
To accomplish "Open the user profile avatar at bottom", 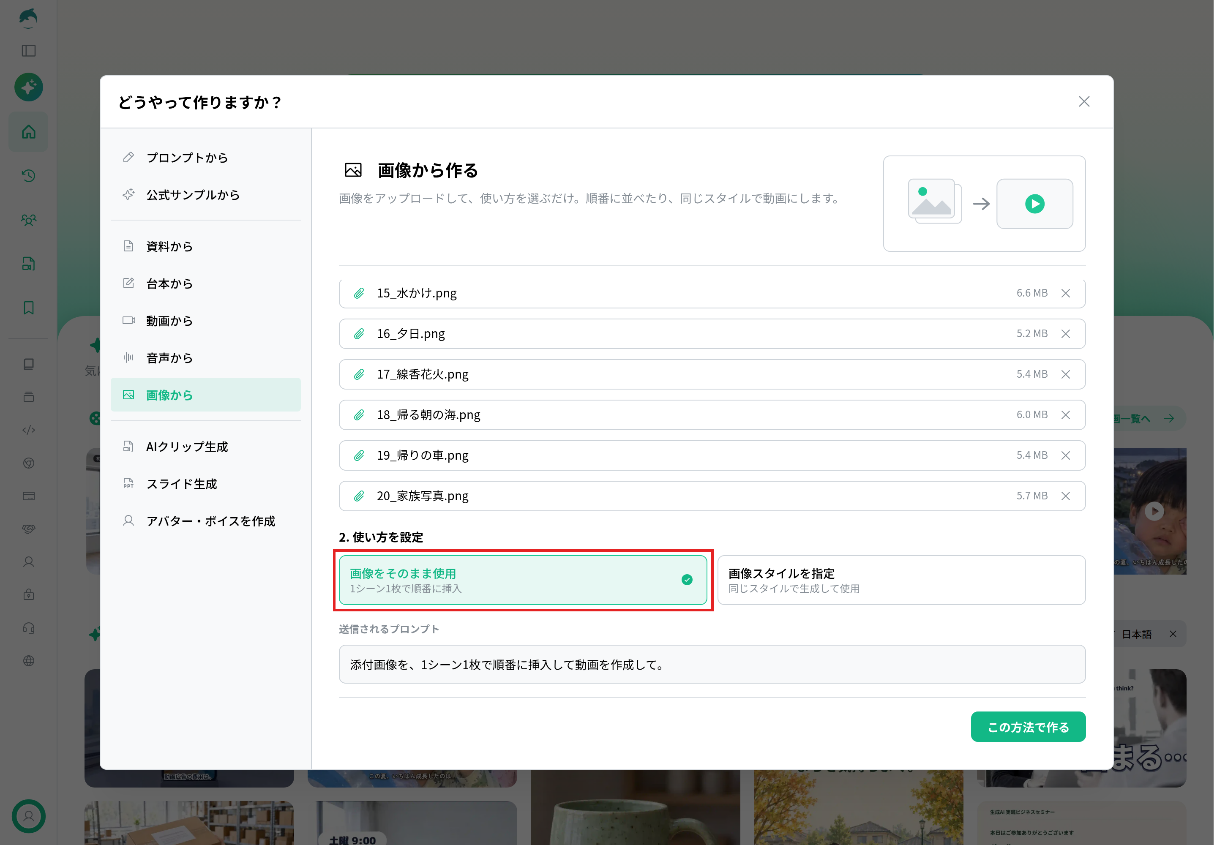I will (x=29, y=816).
